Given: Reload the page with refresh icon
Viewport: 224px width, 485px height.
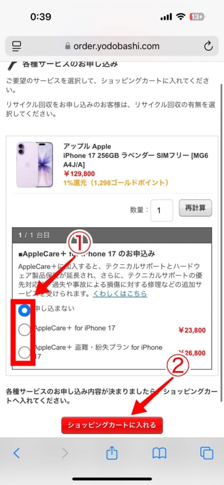Looking at the screenshot, I should coord(208,46).
